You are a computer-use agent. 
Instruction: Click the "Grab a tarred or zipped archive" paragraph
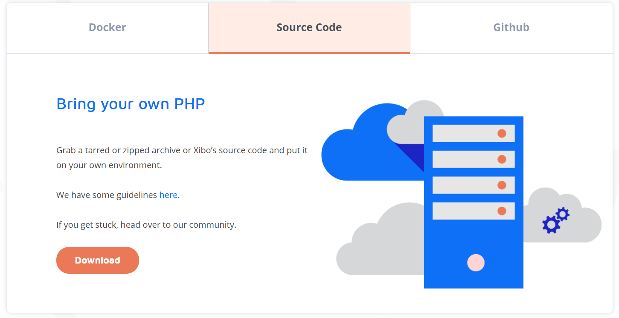coord(182,158)
